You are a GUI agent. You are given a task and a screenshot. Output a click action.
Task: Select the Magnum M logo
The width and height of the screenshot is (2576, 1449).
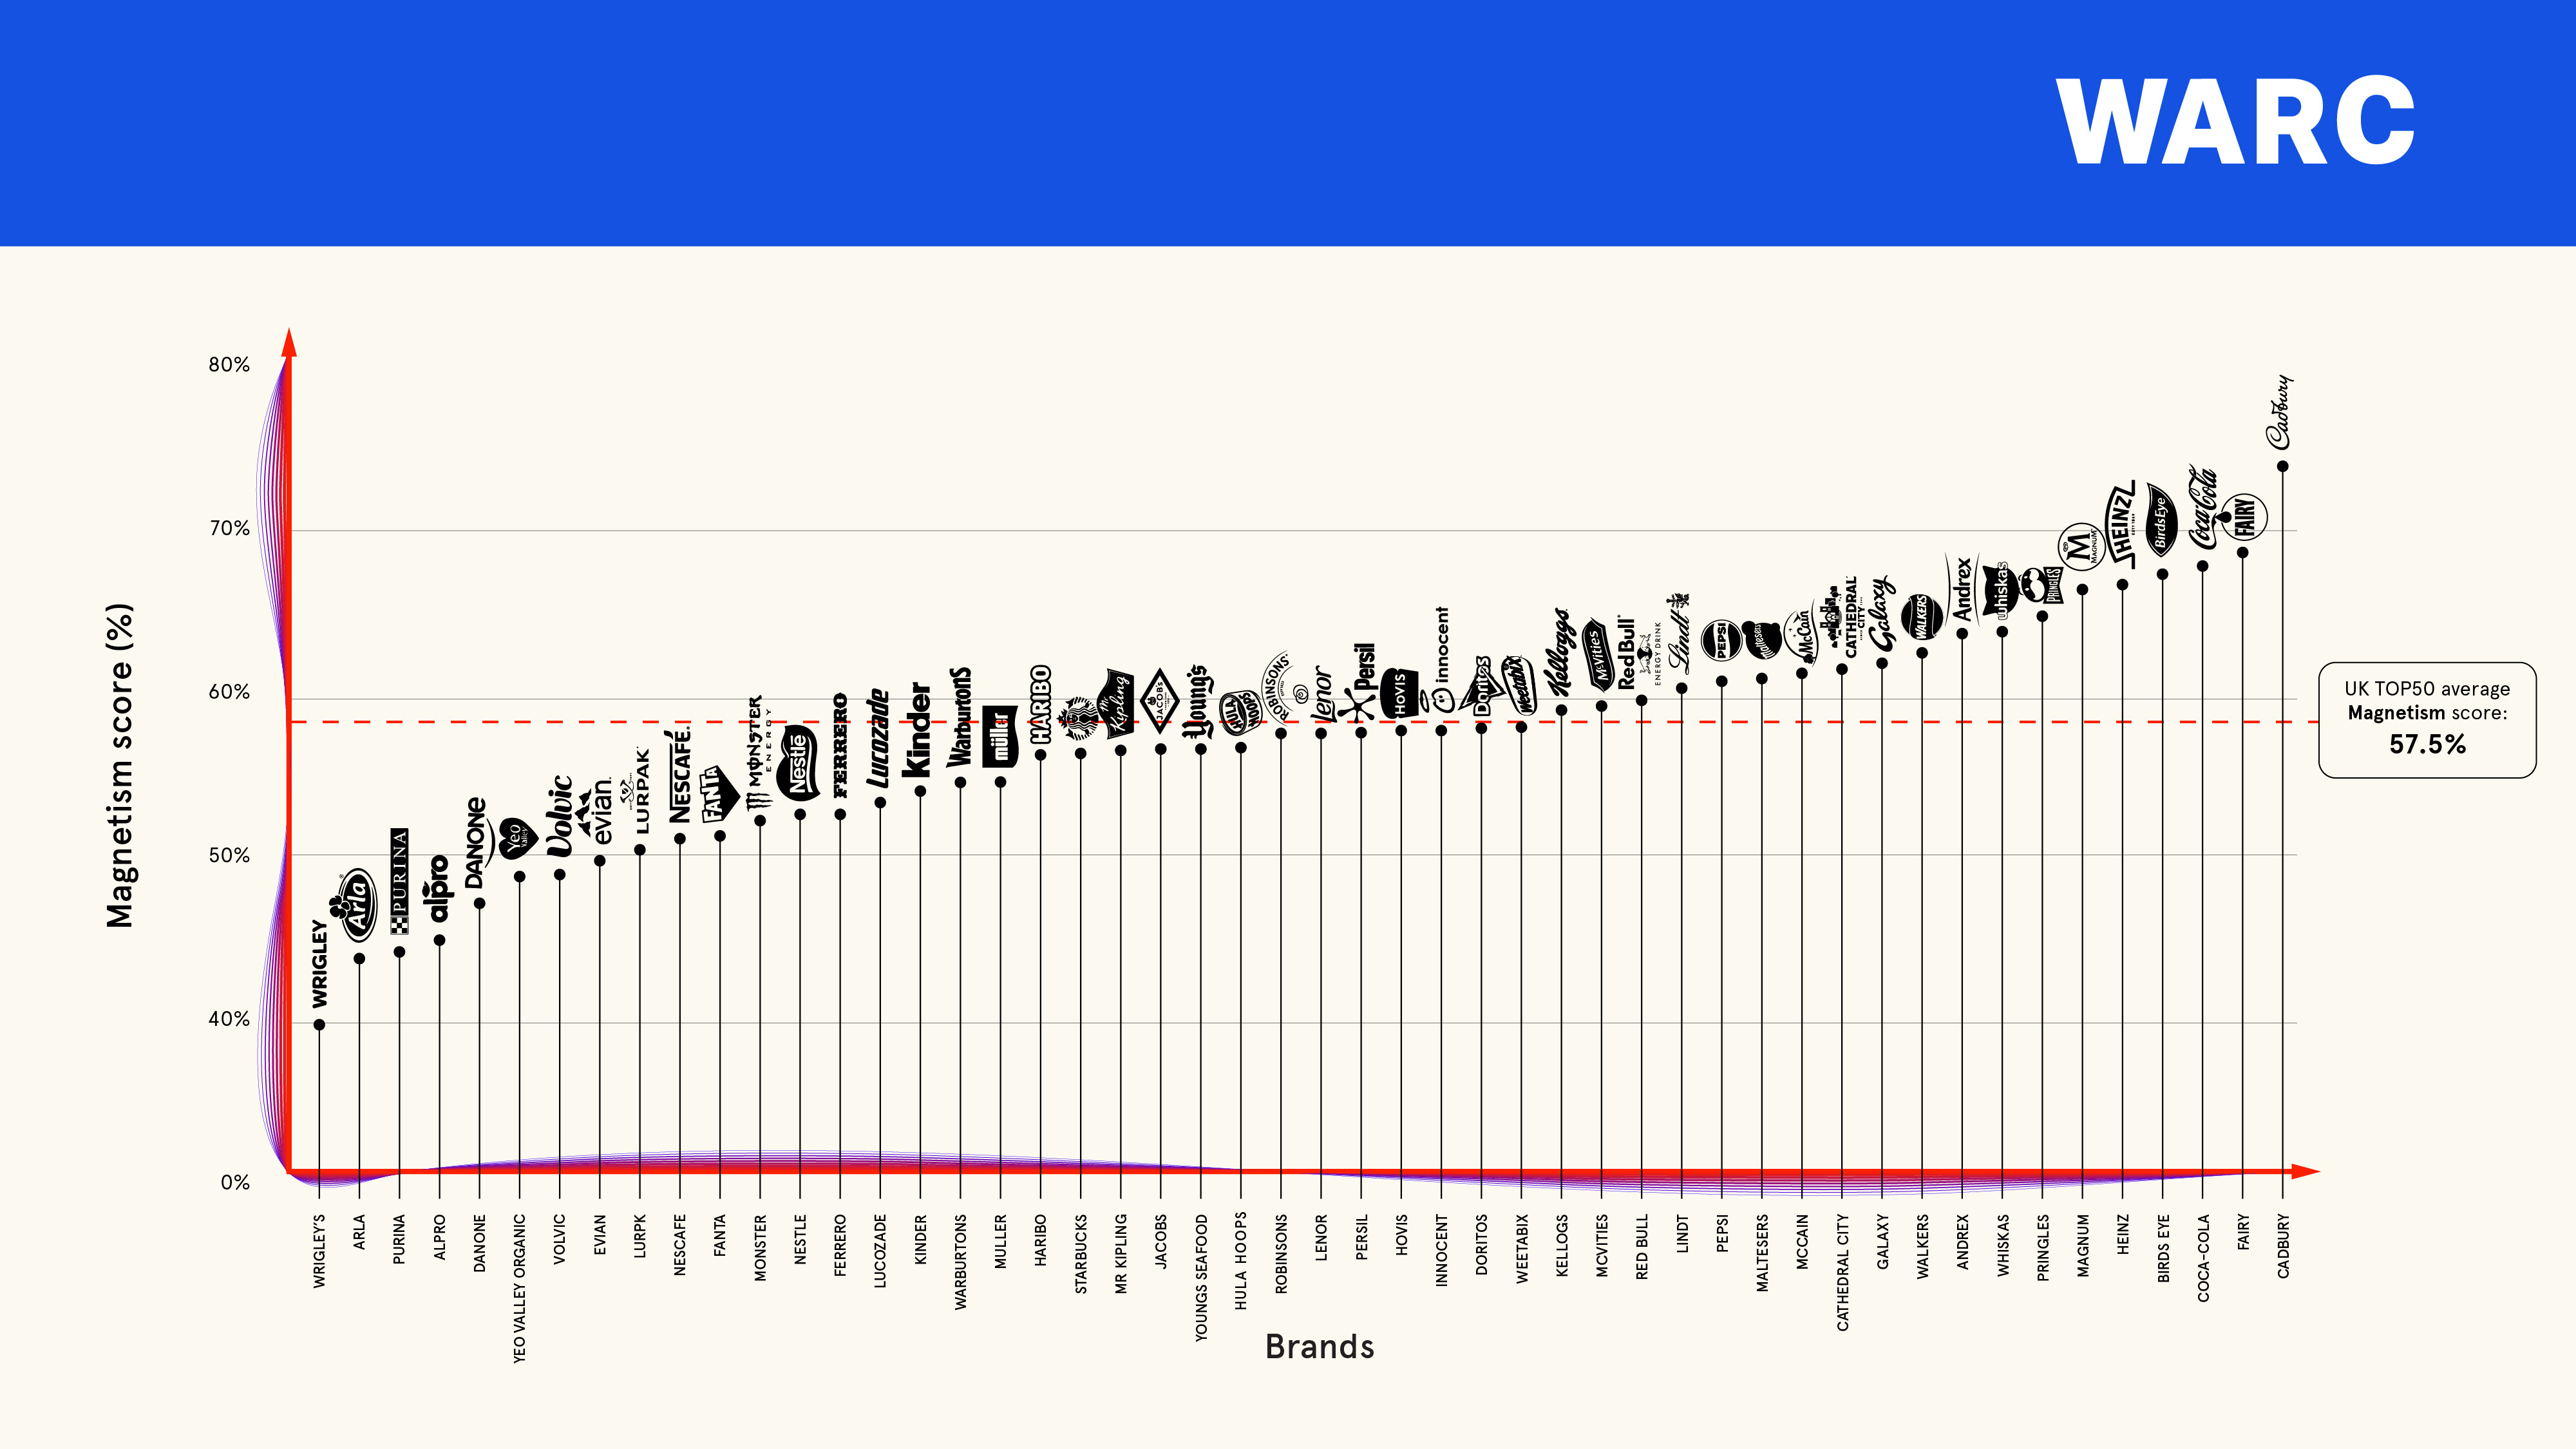[x=2082, y=547]
